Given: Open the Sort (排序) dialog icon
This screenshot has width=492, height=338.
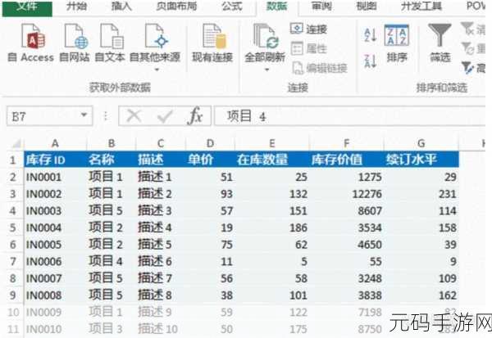Looking at the screenshot, I should tap(397, 35).
